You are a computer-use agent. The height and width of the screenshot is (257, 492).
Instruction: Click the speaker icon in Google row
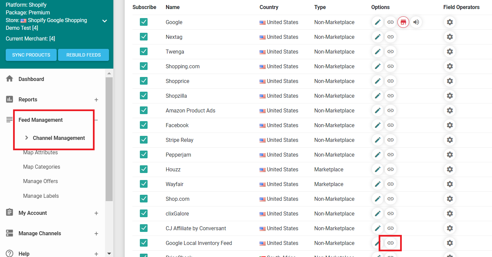click(x=416, y=22)
